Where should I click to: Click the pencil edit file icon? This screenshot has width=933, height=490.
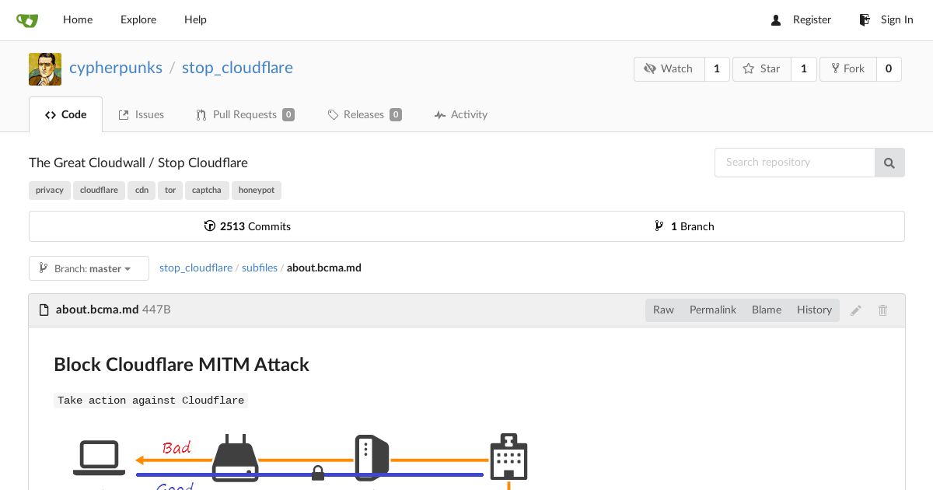856,310
